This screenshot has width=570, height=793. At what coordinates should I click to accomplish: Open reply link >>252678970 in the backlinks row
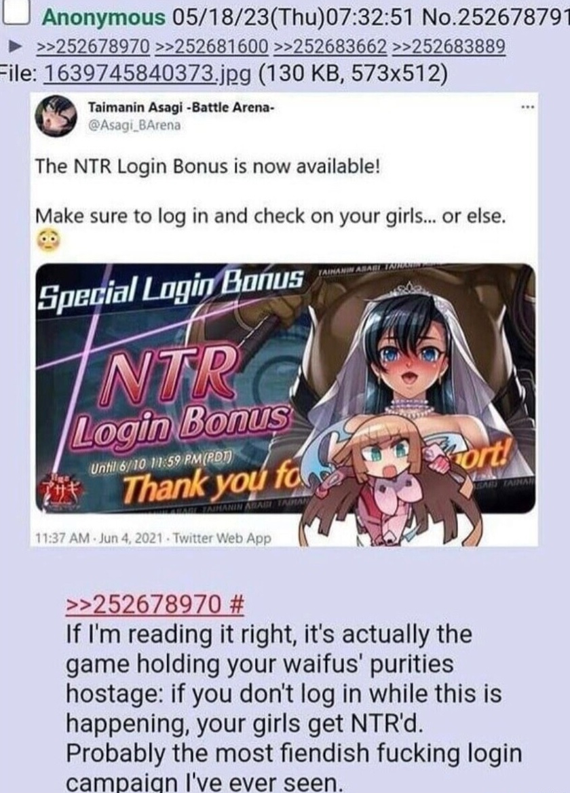[x=94, y=47]
